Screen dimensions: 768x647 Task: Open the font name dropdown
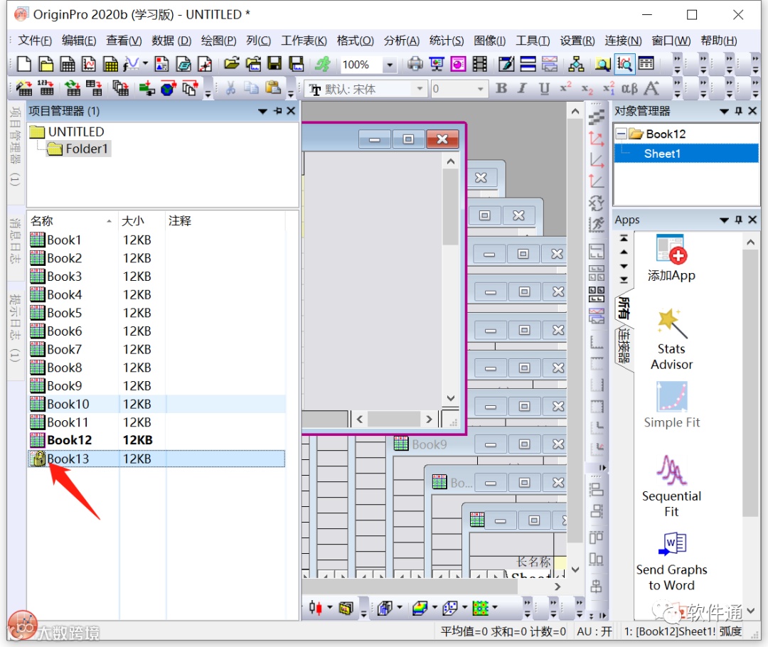click(x=420, y=89)
